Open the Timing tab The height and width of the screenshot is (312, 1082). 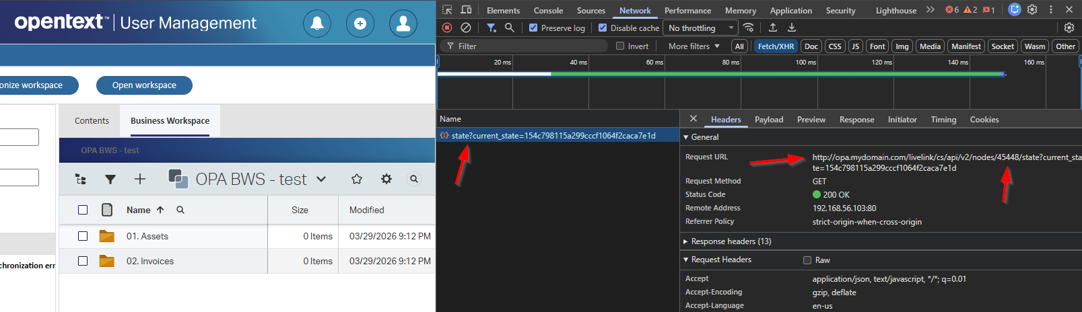[943, 120]
